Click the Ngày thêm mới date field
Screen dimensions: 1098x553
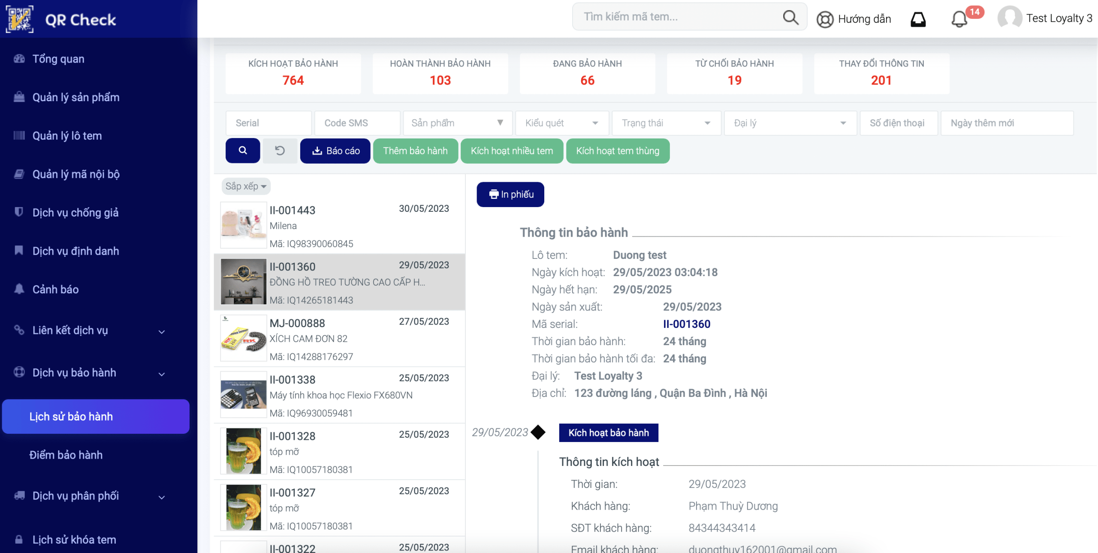(1007, 123)
